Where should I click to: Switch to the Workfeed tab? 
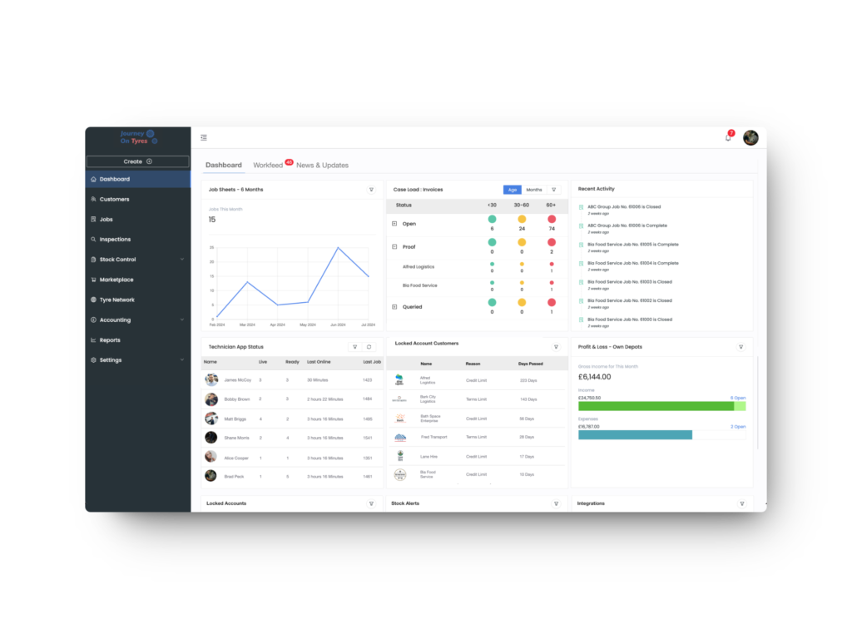[x=269, y=165]
